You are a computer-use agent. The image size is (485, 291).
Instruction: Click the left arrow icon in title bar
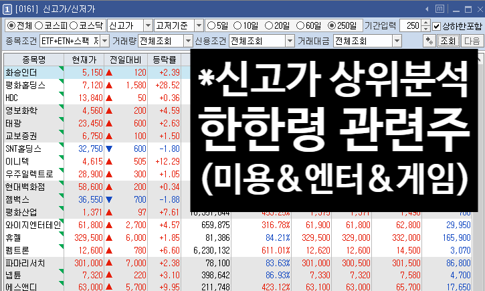(427, 9)
